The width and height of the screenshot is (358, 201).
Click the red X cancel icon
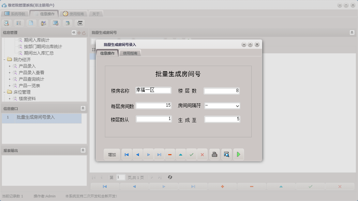point(202,154)
